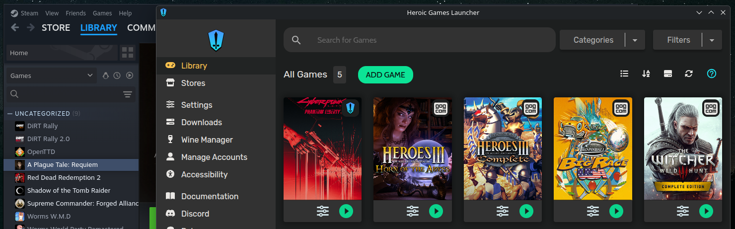Toggle installed-only games filter icon
This screenshot has height=229, width=735.
point(667,74)
